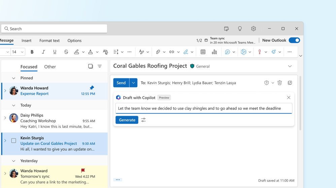336x188 pixels.
Task: Open the Options tab
Action: coord(74,40)
